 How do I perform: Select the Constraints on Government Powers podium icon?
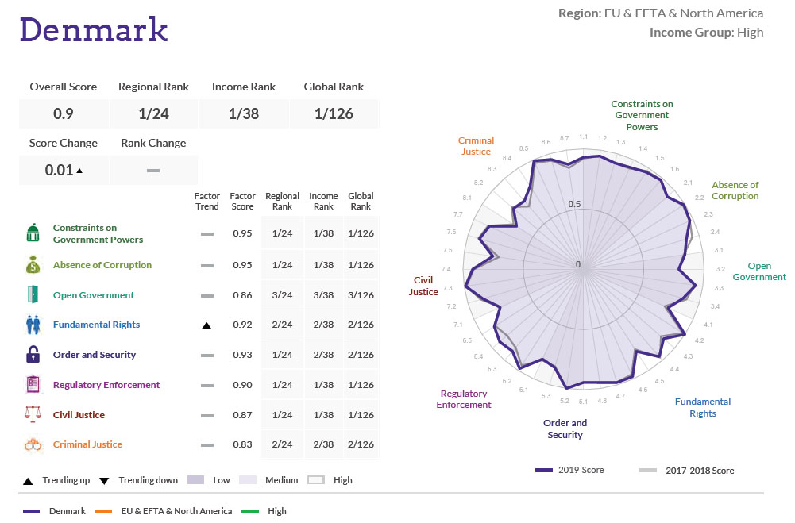coord(33,233)
